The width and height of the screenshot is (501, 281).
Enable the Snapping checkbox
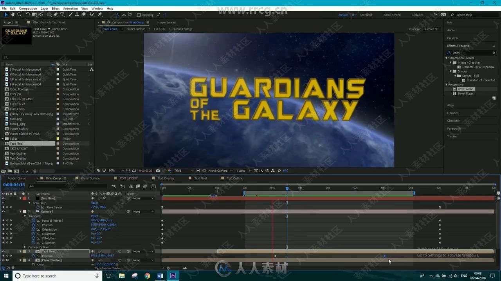[139, 15]
